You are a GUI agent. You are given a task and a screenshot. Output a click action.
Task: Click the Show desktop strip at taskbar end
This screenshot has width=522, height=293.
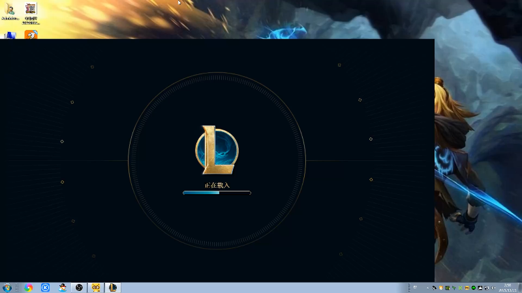pos(520,288)
